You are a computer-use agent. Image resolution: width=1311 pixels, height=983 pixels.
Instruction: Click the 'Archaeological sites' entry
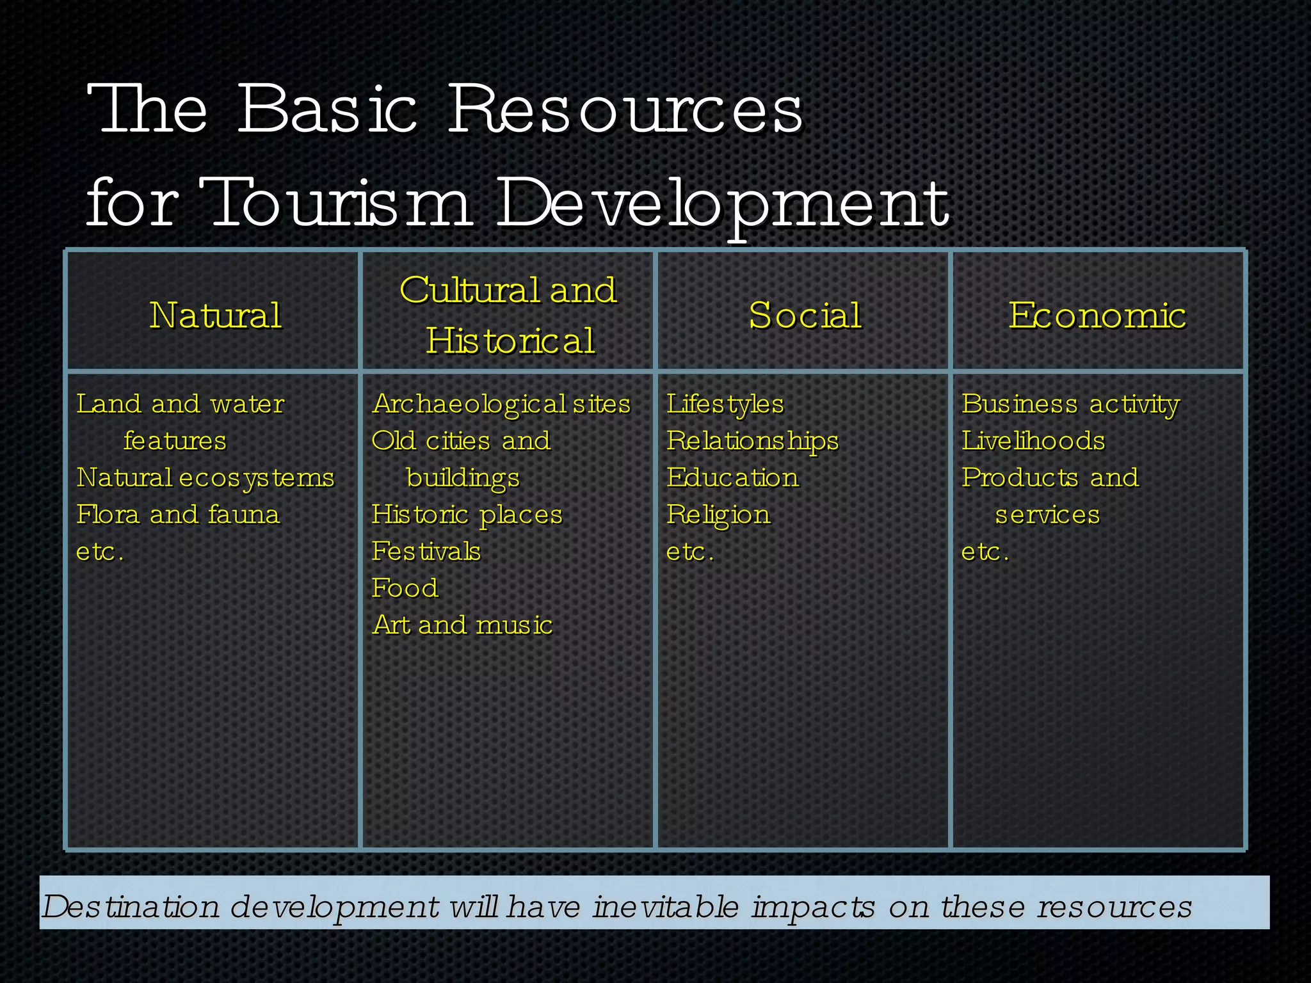coord(501,405)
